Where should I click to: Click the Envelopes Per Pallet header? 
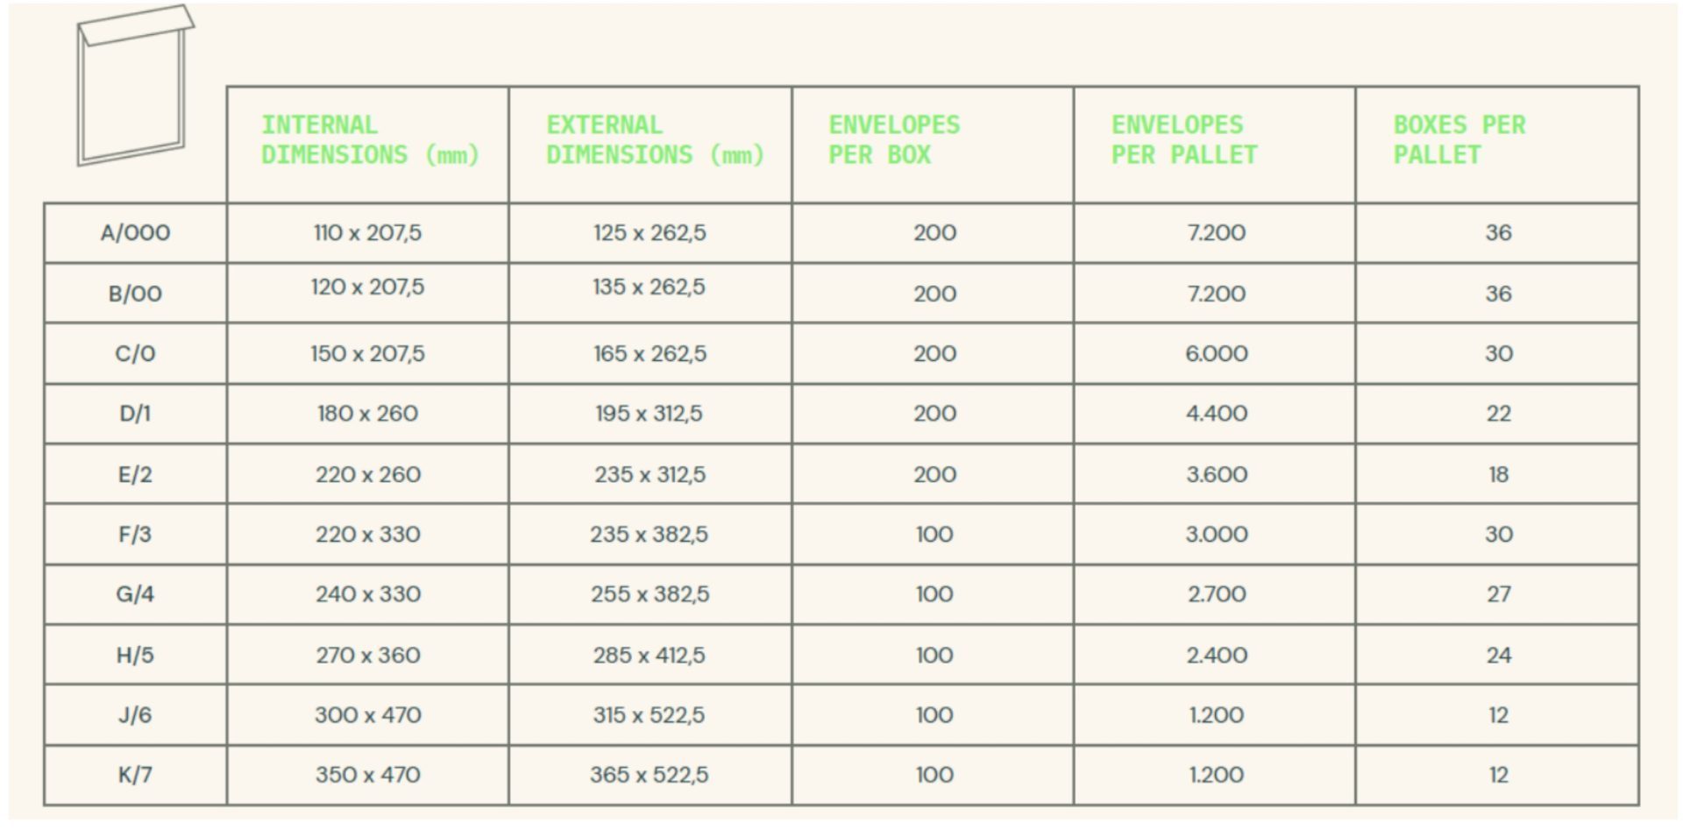tap(1184, 140)
